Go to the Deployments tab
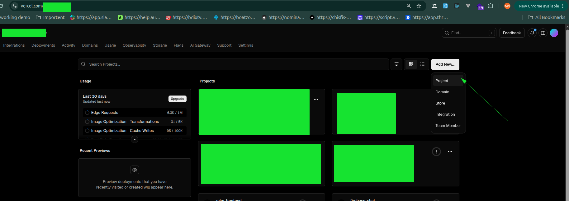This screenshot has height=201, width=569. click(43, 45)
